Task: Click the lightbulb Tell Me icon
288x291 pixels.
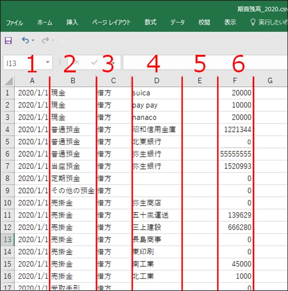Action: (x=253, y=22)
